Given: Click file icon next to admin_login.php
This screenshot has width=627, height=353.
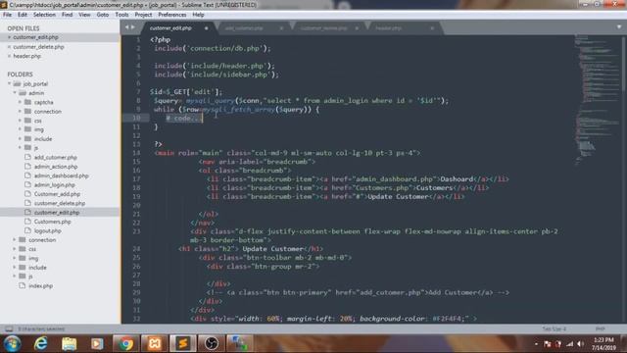Looking at the screenshot, I should (x=27, y=184).
